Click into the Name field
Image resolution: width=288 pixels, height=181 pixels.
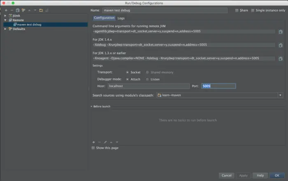click(x=165, y=10)
